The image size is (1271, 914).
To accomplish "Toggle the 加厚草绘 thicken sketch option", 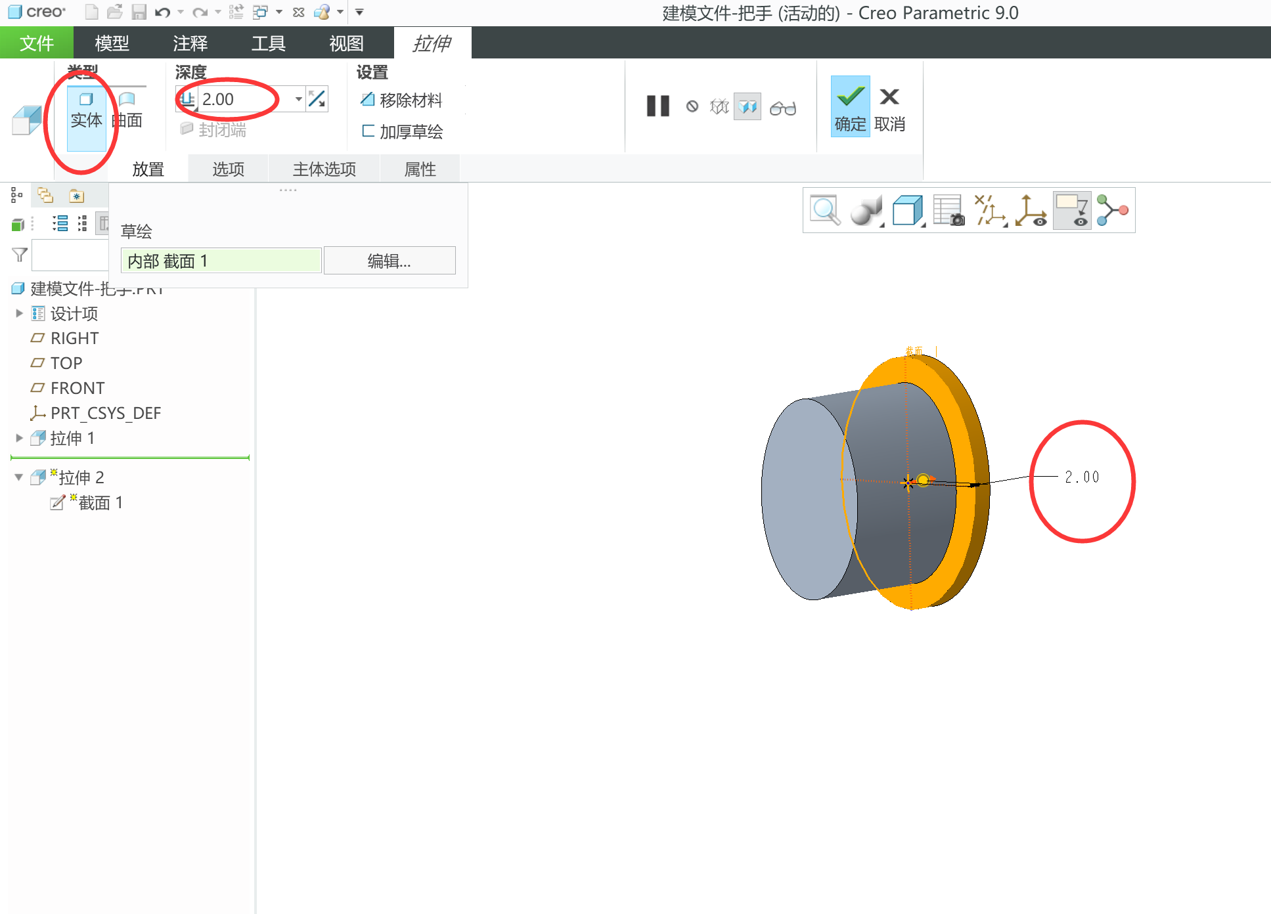I will click(x=402, y=131).
